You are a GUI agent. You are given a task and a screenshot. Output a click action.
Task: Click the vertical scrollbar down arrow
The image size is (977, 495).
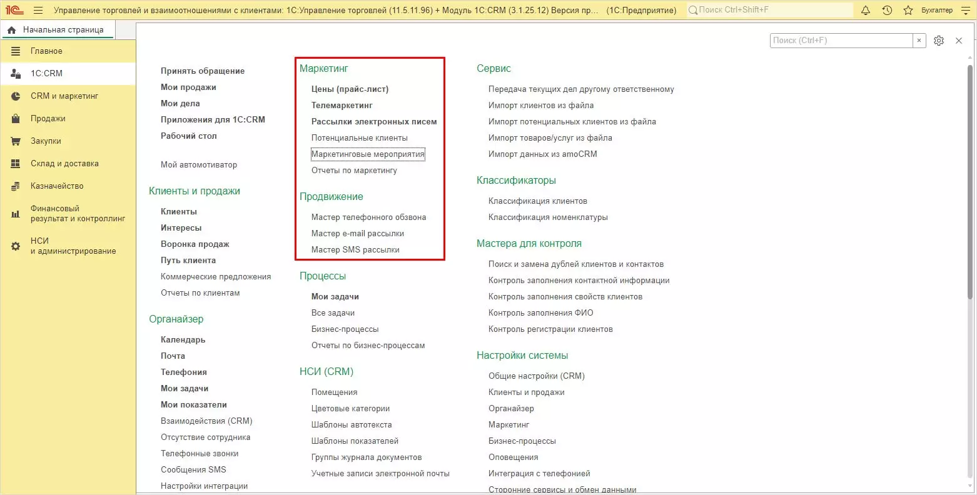(970, 487)
